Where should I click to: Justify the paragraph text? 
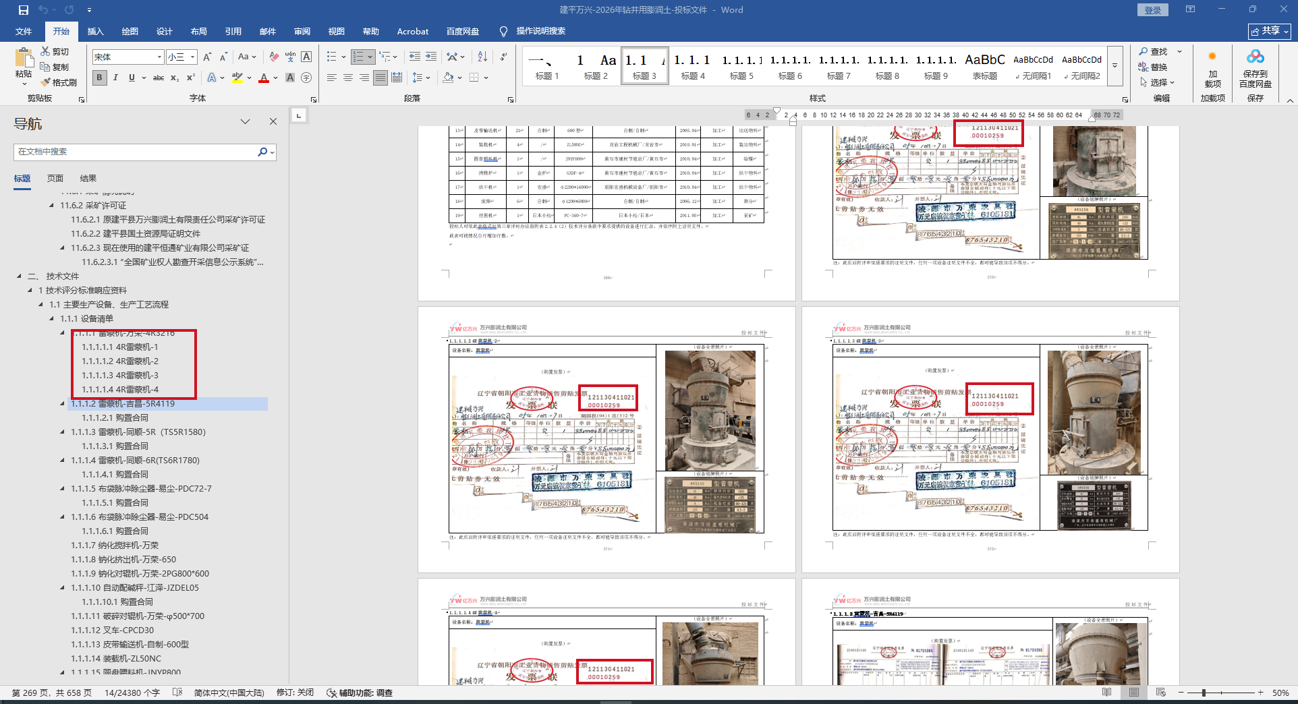coord(380,78)
